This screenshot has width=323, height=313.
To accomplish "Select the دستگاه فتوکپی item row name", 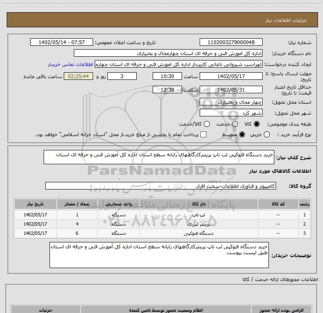I will click(198, 233).
